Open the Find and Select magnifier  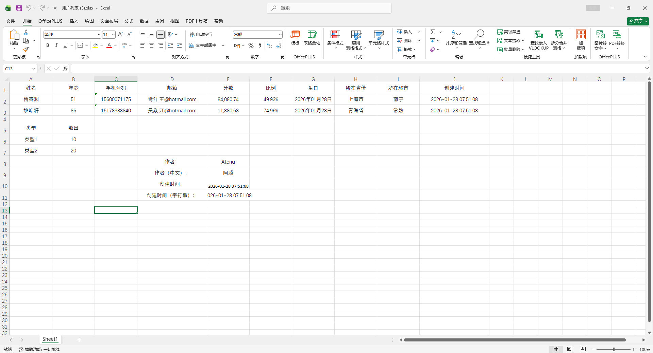click(x=479, y=34)
